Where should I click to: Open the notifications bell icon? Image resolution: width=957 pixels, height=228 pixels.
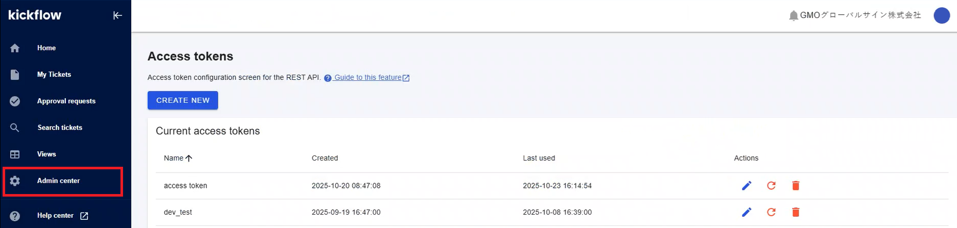click(x=793, y=15)
